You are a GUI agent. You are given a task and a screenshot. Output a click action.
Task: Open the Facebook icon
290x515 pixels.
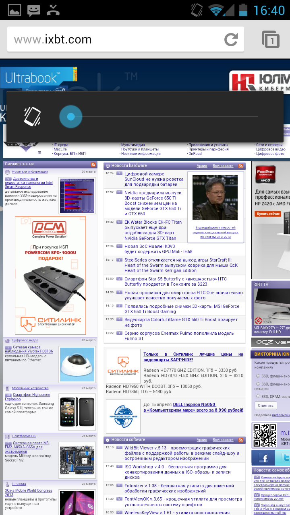tap(263, 458)
